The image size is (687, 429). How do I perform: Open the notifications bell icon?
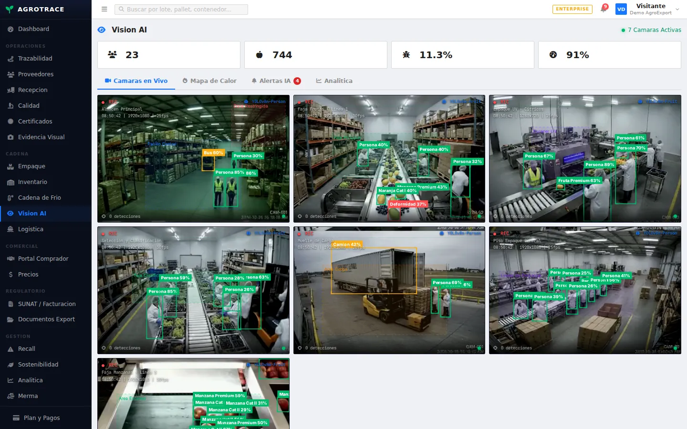coord(604,9)
